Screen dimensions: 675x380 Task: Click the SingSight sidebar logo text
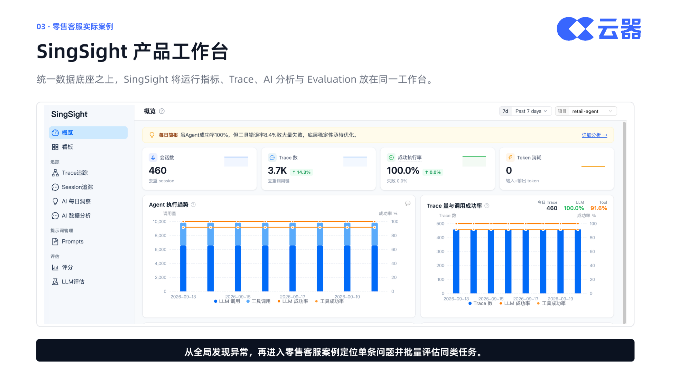point(69,114)
